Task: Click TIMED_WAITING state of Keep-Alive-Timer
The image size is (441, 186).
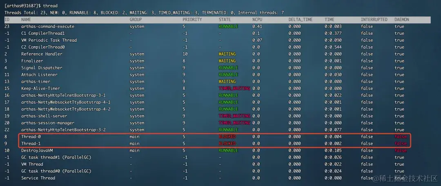Action: (234, 88)
